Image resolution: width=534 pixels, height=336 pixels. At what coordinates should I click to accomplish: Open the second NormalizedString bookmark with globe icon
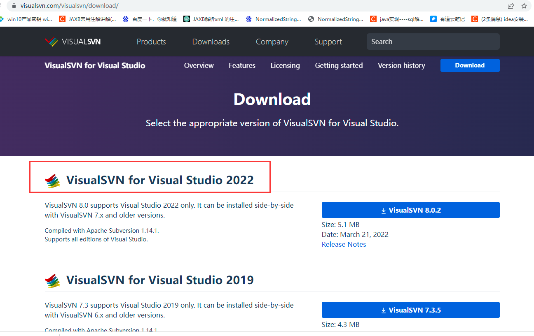pyautogui.click(x=336, y=19)
